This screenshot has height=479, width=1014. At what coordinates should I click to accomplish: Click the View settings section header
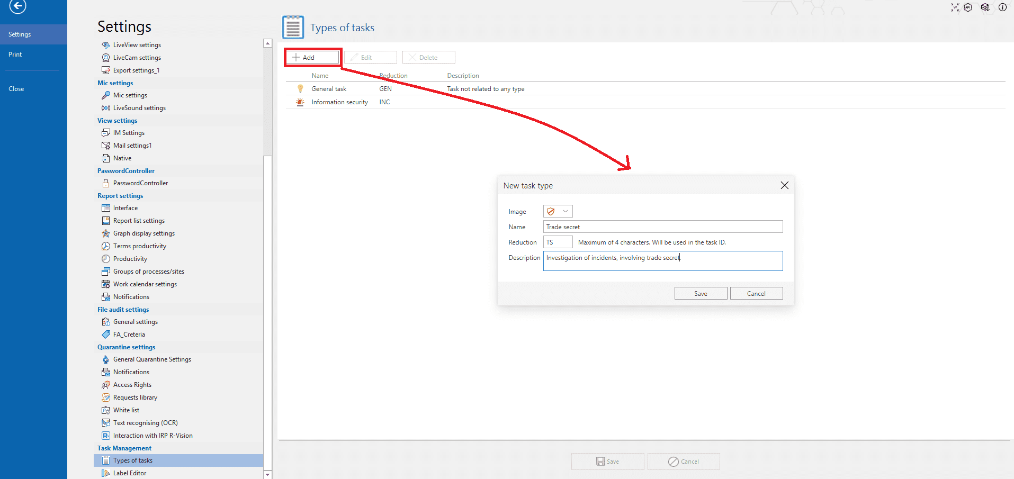click(x=117, y=121)
